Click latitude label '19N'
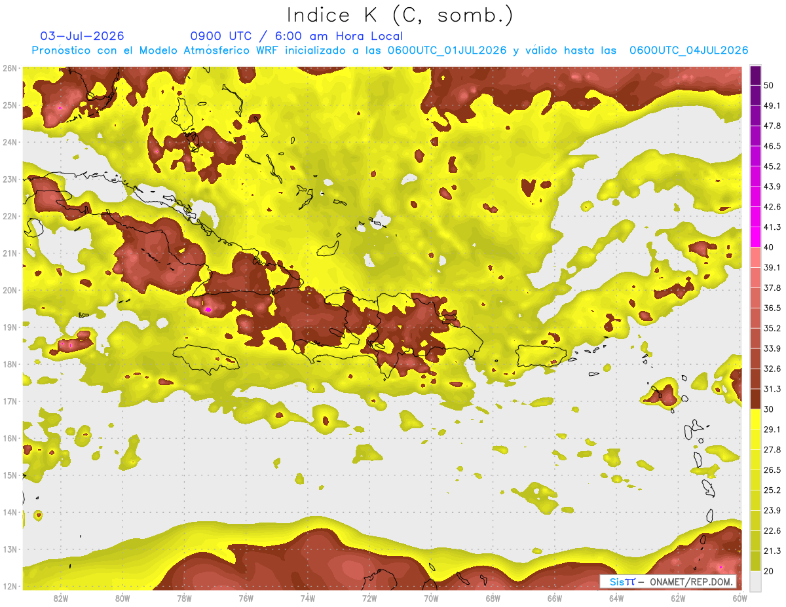Image resolution: width=786 pixels, height=607 pixels. point(10,327)
